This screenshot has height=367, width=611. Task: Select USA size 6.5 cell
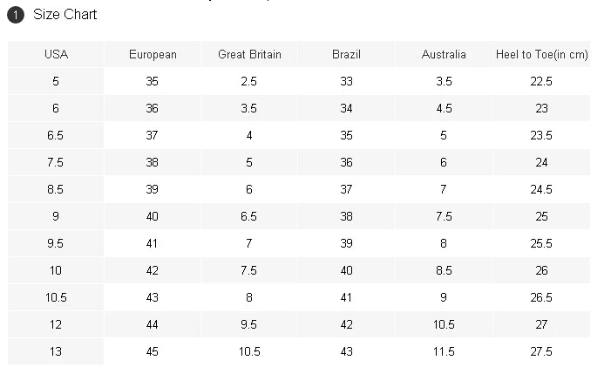pyautogui.click(x=56, y=135)
